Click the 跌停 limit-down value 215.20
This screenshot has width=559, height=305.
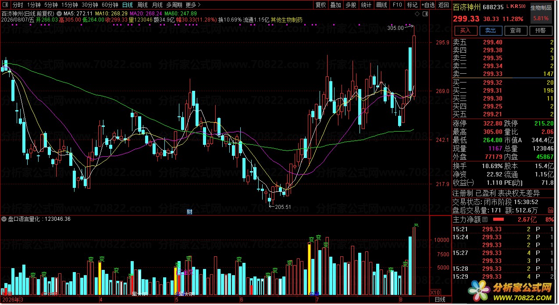tap(544, 123)
